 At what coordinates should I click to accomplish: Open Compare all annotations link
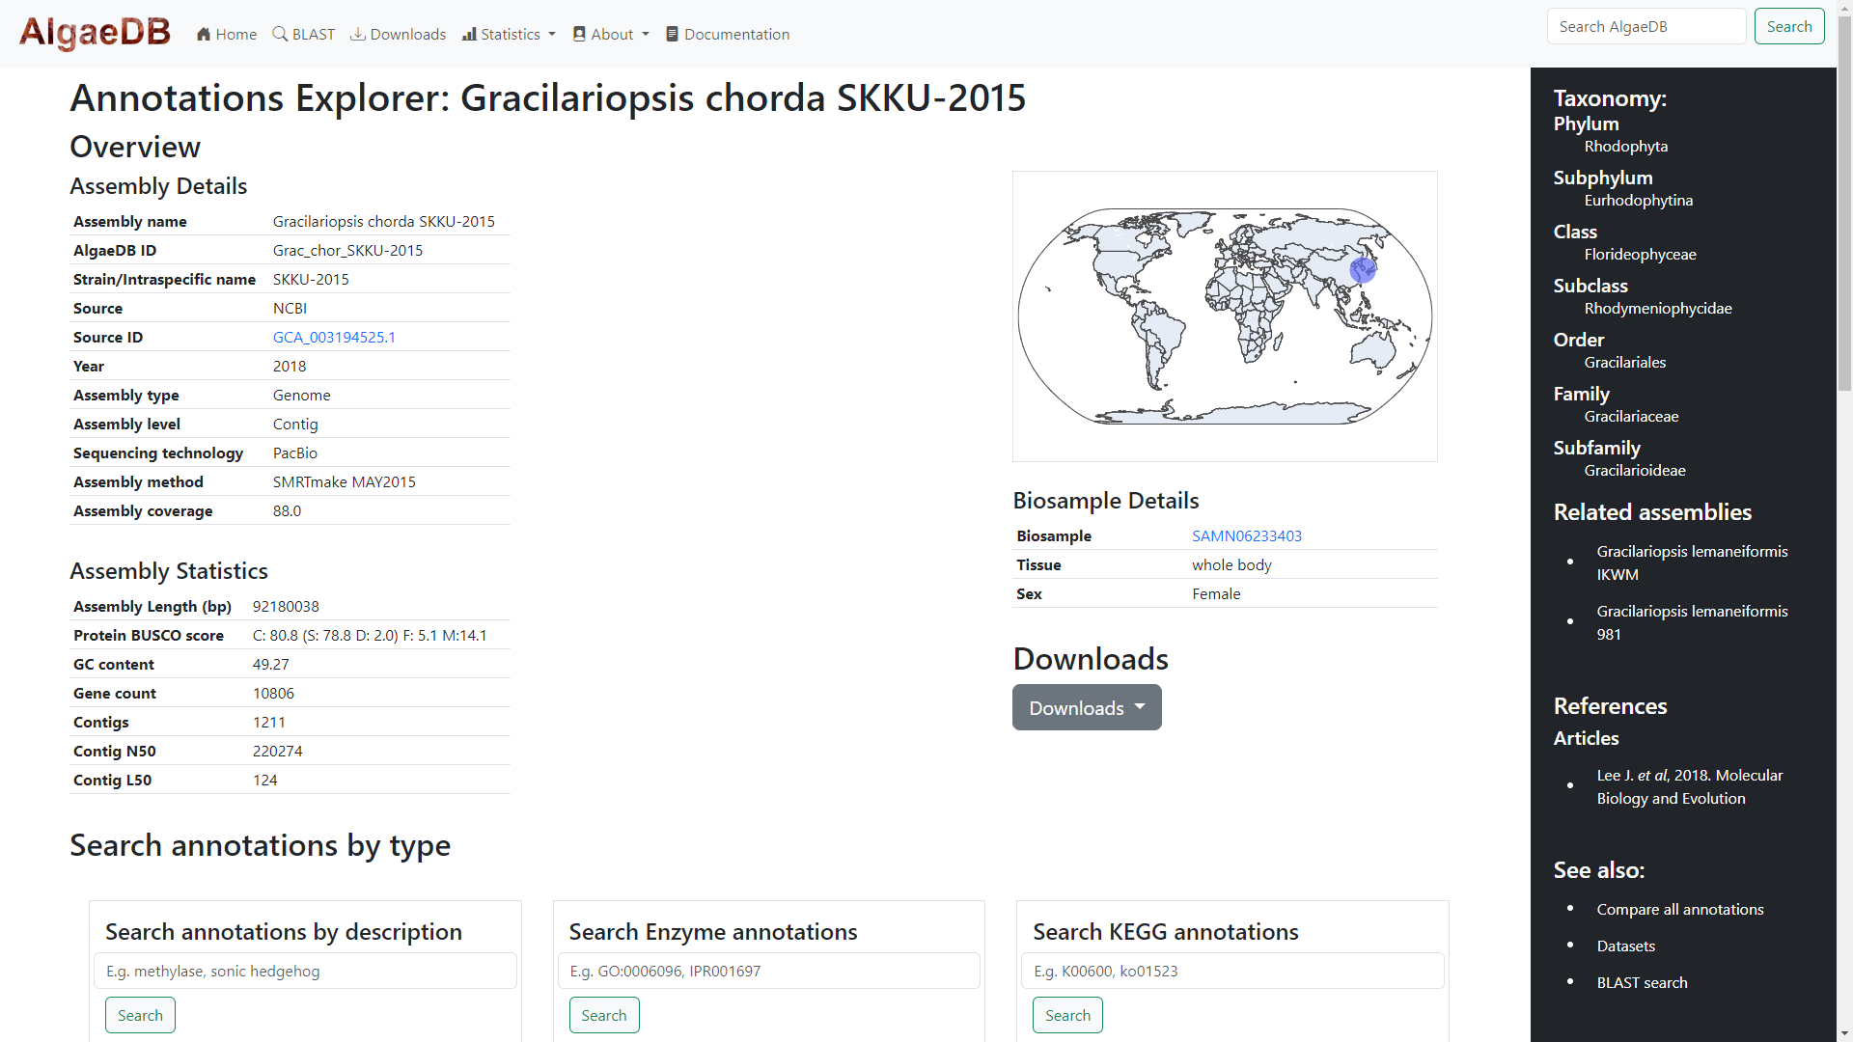(1679, 909)
